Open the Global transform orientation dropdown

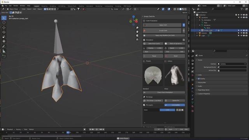point(116,9)
